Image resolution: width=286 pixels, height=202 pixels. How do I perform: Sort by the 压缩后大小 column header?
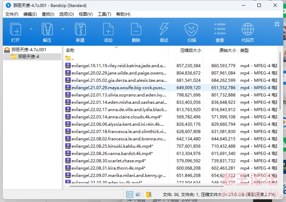click(186, 50)
